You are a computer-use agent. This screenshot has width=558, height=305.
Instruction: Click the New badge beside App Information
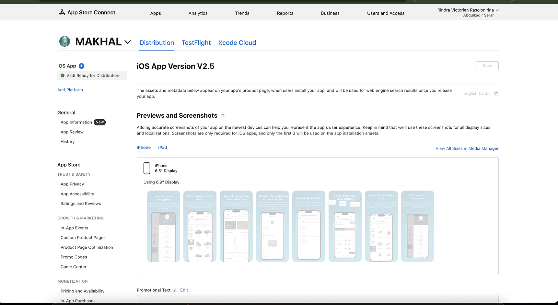tap(100, 122)
